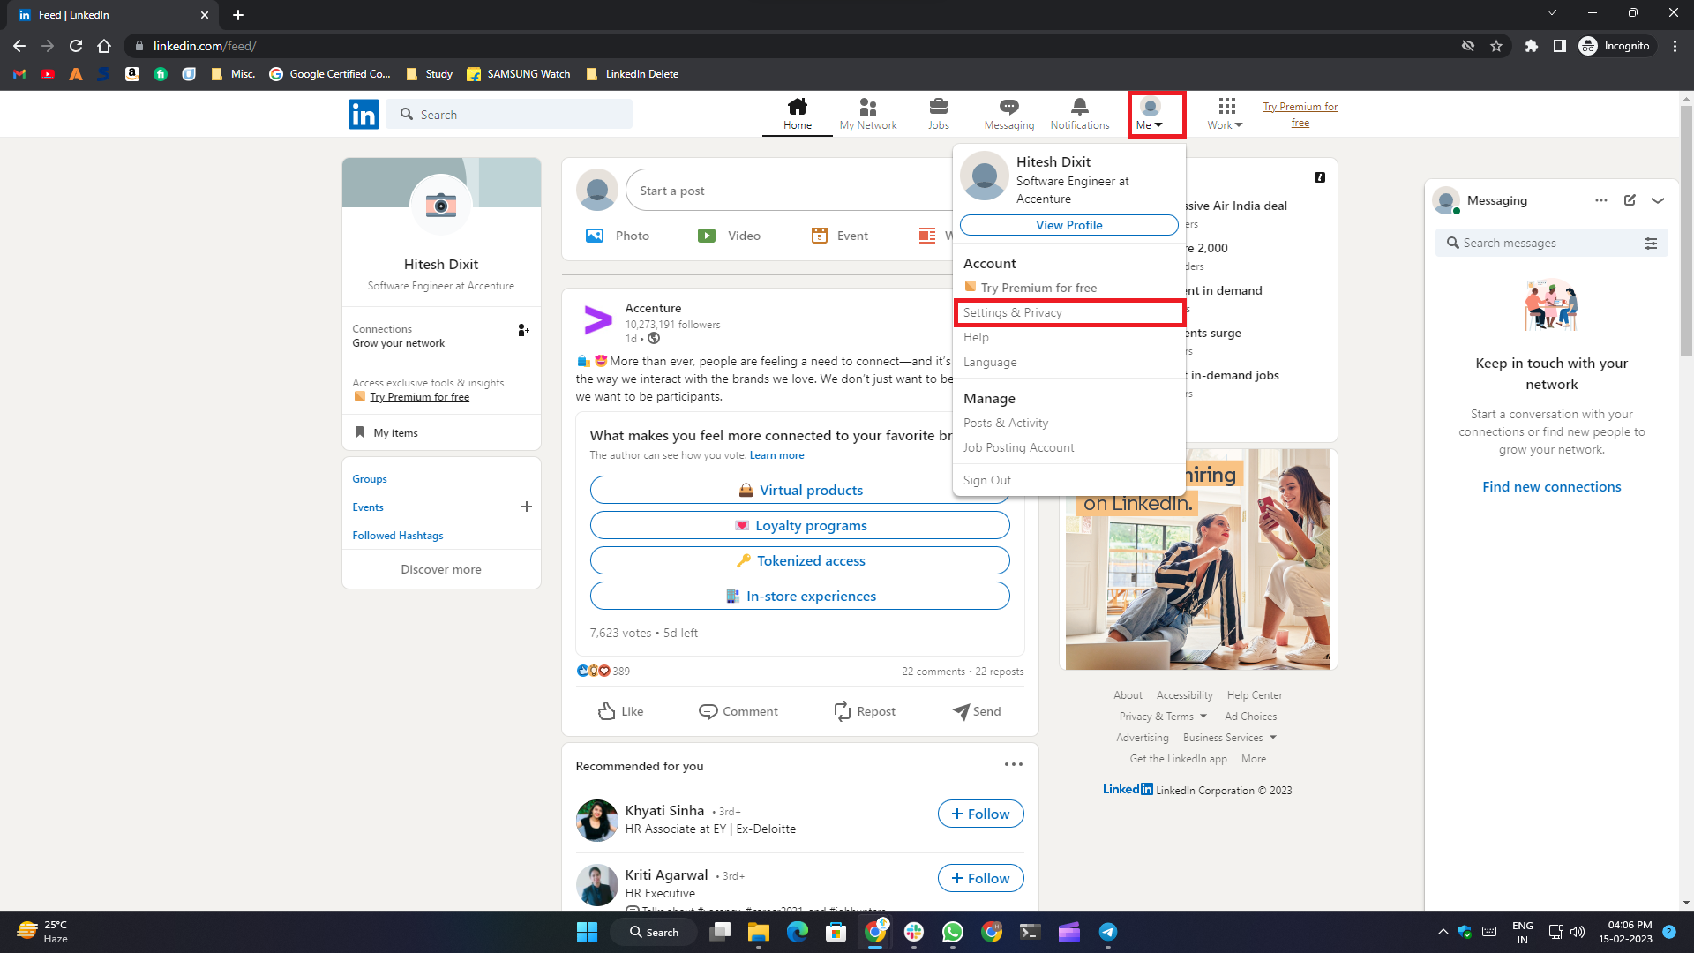Expand Privacy & Terms footer dropdown
This screenshot has width=1694, height=953.
[x=1162, y=717]
